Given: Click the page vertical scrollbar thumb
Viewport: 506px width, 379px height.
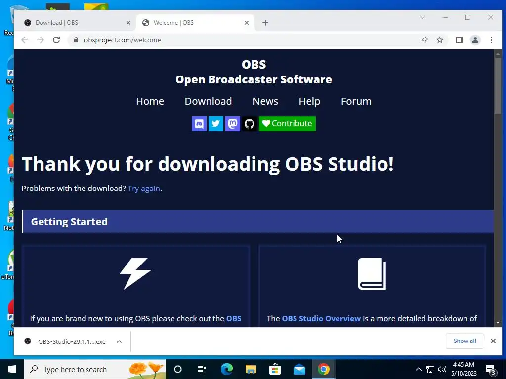Looking at the screenshot, I should [x=498, y=85].
